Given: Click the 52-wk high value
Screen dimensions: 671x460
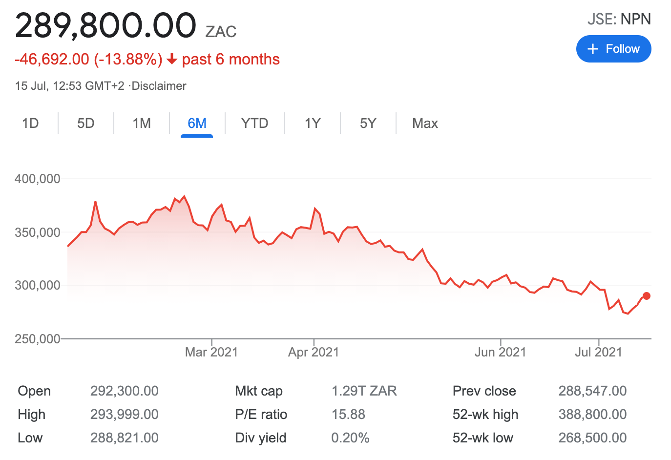Looking at the screenshot, I should (x=592, y=414).
